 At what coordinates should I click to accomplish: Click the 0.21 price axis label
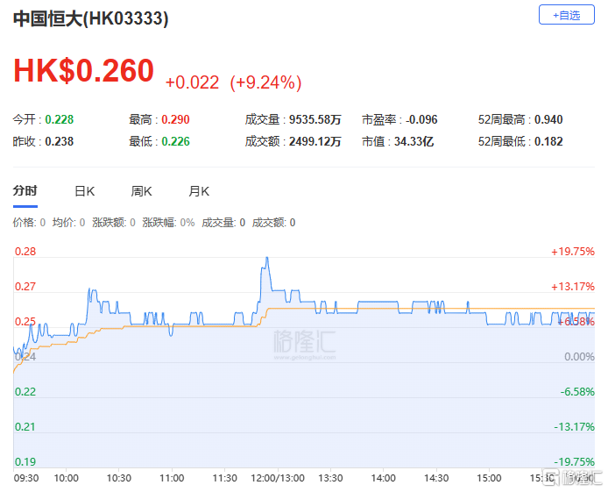coord(25,427)
